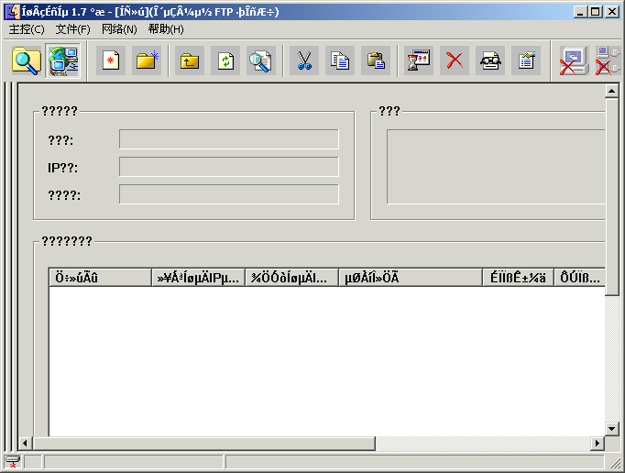Open the 主控(C) menu
Screen dimensions: 625x473
pos(27,29)
